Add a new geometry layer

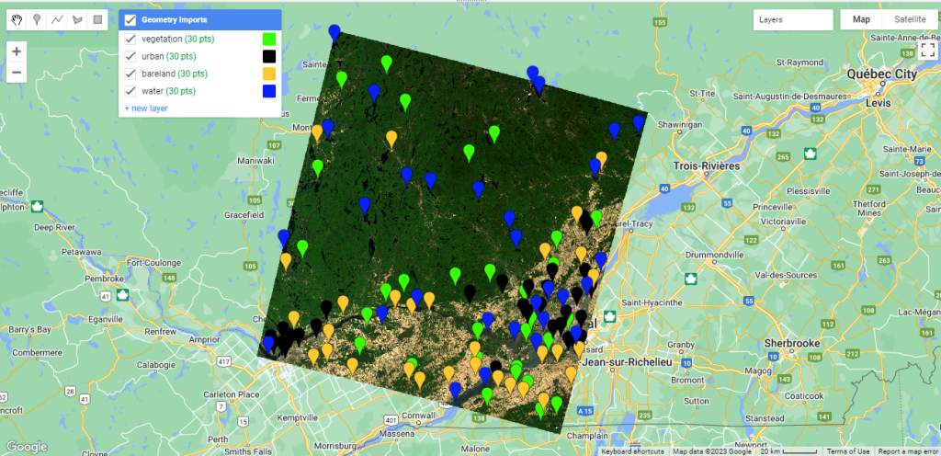coord(146,108)
